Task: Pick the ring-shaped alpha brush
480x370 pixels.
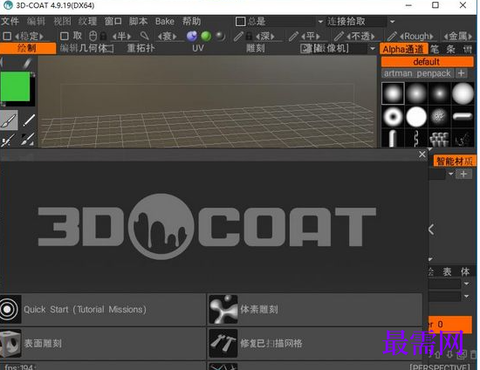Action: (393, 117)
